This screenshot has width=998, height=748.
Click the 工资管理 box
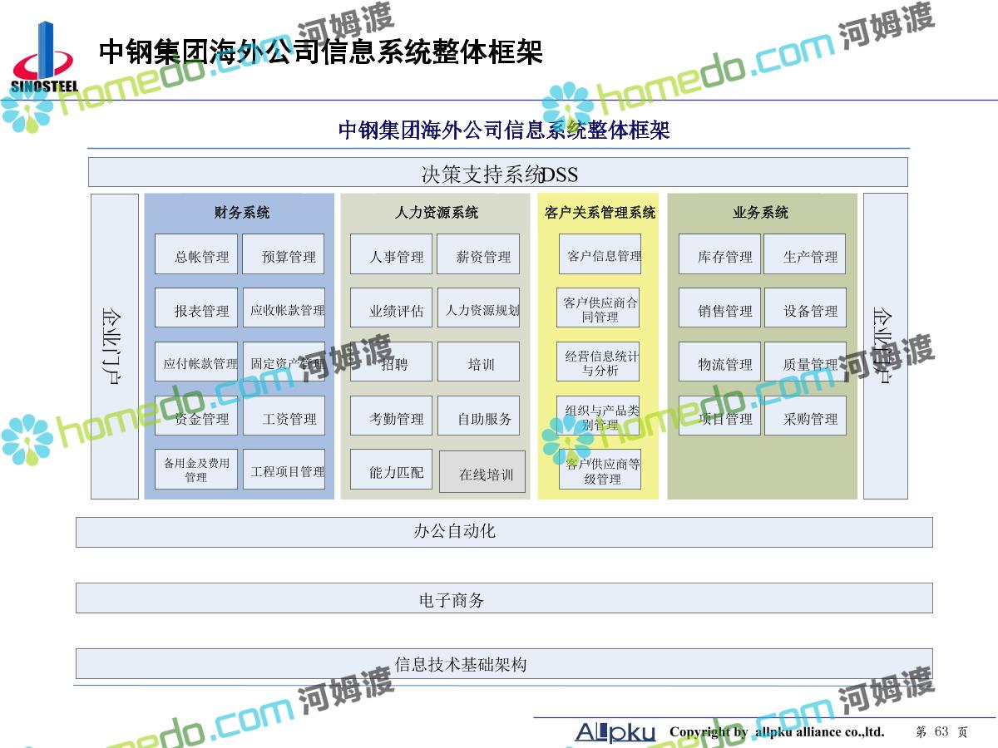pyautogui.click(x=283, y=416)
